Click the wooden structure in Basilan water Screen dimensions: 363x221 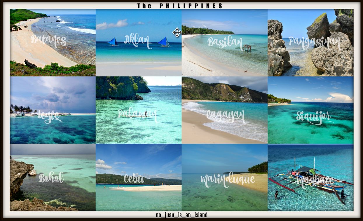coord(247,48)
